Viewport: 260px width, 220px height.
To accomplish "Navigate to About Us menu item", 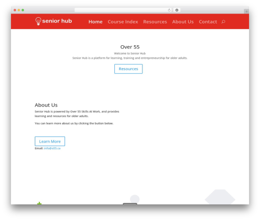I will (183, 22).
